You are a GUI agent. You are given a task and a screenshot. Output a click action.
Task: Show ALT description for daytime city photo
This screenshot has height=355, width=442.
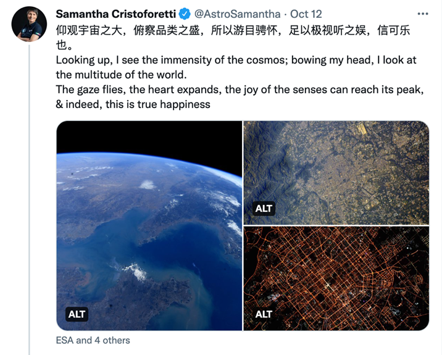(264, 209)
